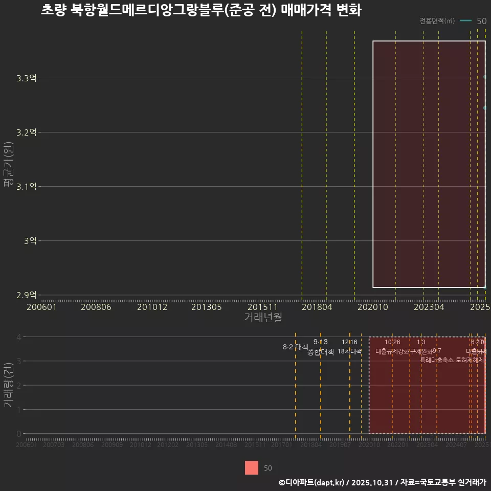
Task: Select the 2025 x-axis tick label
Action: pyautogui.click(x=480, y=307)
